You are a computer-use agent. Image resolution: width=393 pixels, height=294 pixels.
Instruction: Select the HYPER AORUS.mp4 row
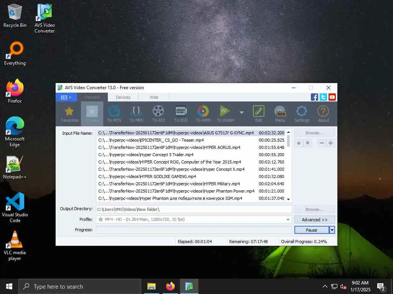pos(191,147)
